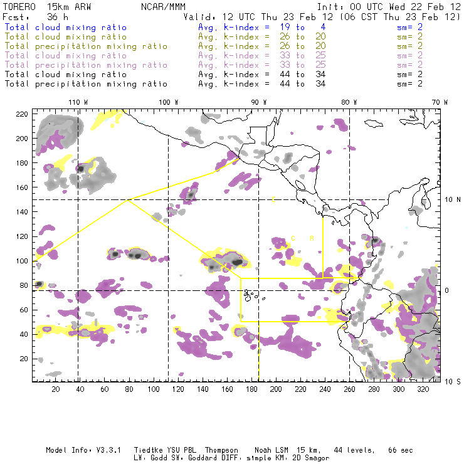464x464 pixels.
Task: Select 'Goddard' shortwave scheme text
Action: [x=203, y=458]
